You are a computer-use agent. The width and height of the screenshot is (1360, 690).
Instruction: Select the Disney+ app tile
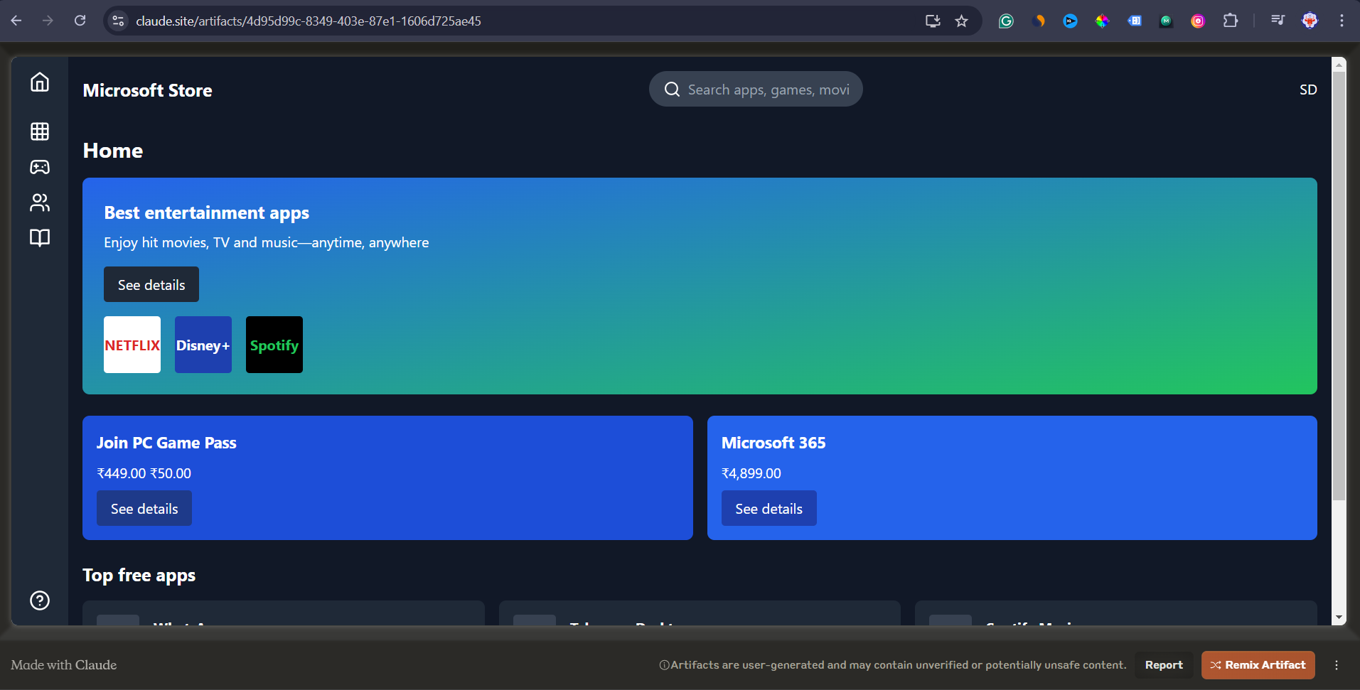[x=203, y=345]
